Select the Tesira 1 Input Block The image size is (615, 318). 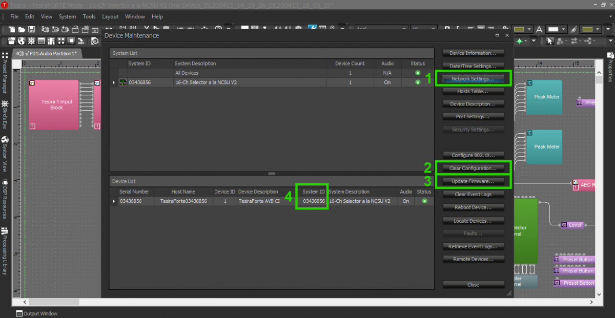tap(54, 104)
